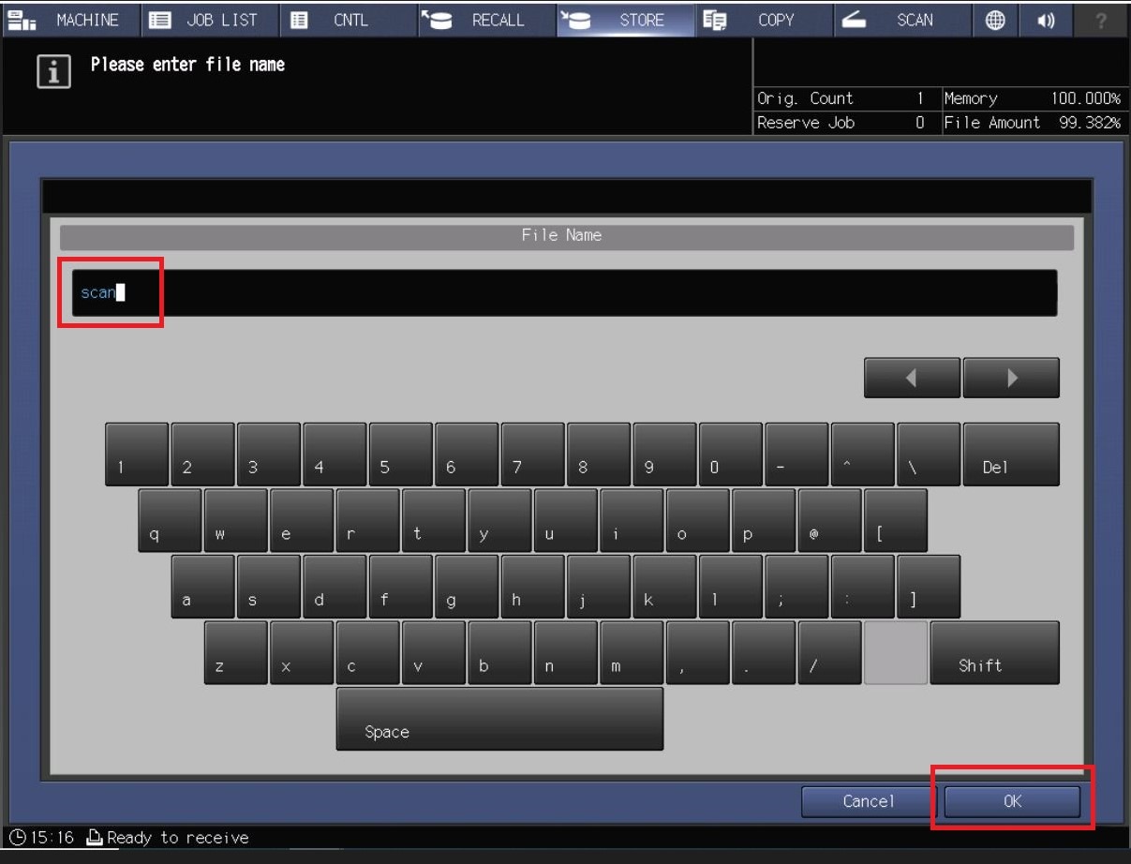The image size is (1131, 864).
Task: Click the globe icon in top bar
Action: [995, 20]
